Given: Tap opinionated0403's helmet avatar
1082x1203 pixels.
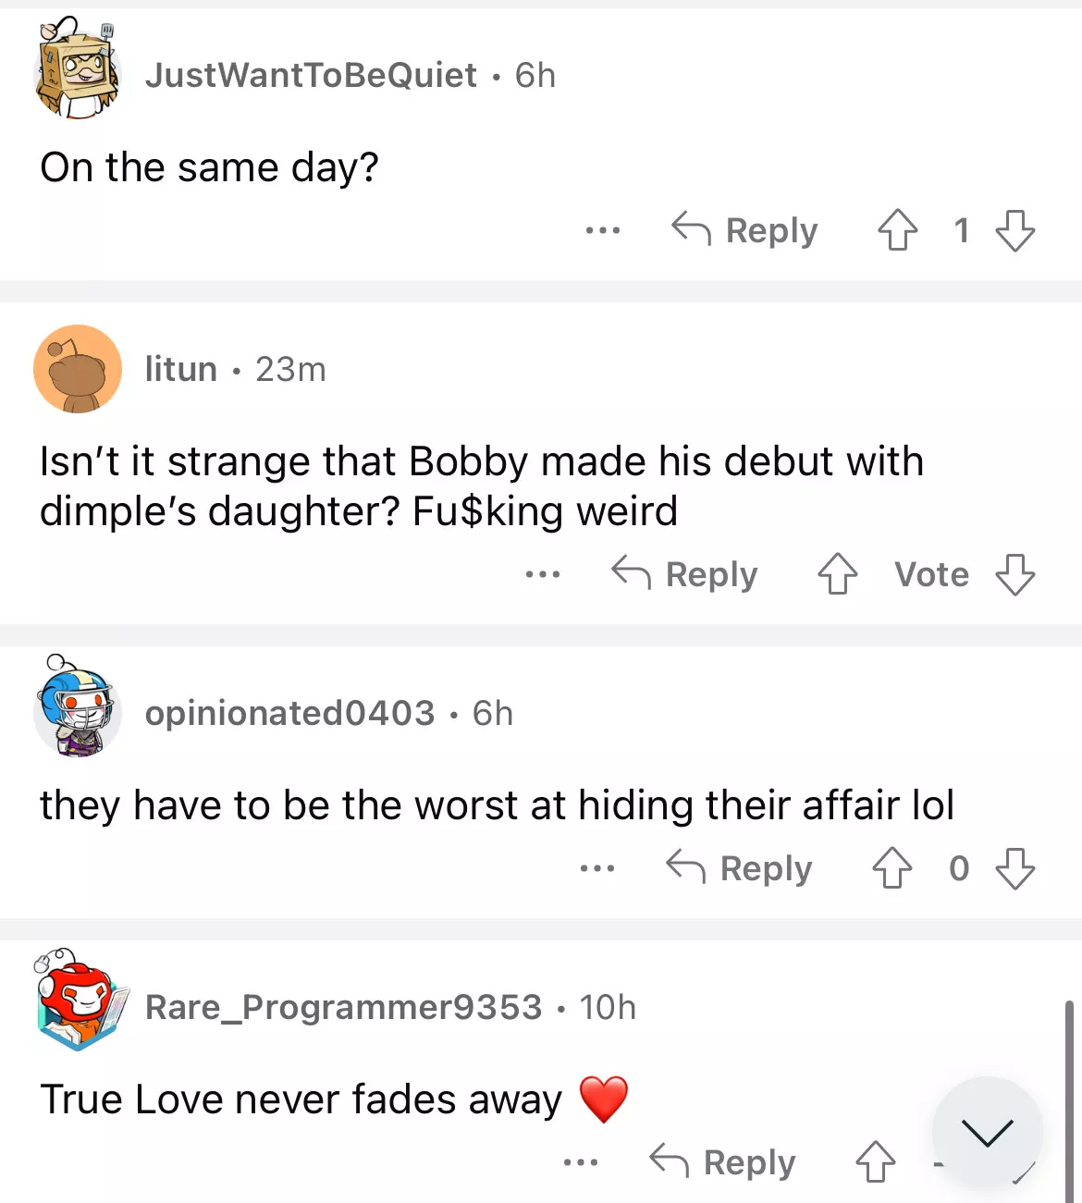Looking at the screenshot, I should click(78, 709).
